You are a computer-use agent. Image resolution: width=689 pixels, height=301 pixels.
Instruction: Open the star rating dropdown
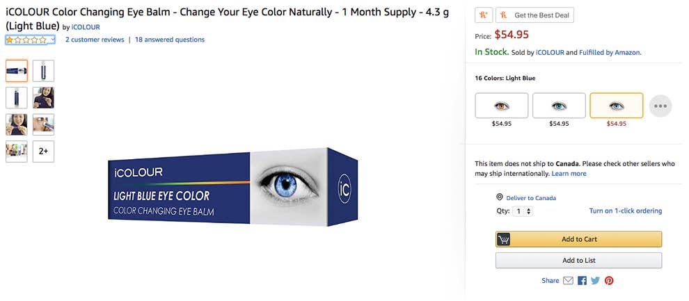(30, 40)
